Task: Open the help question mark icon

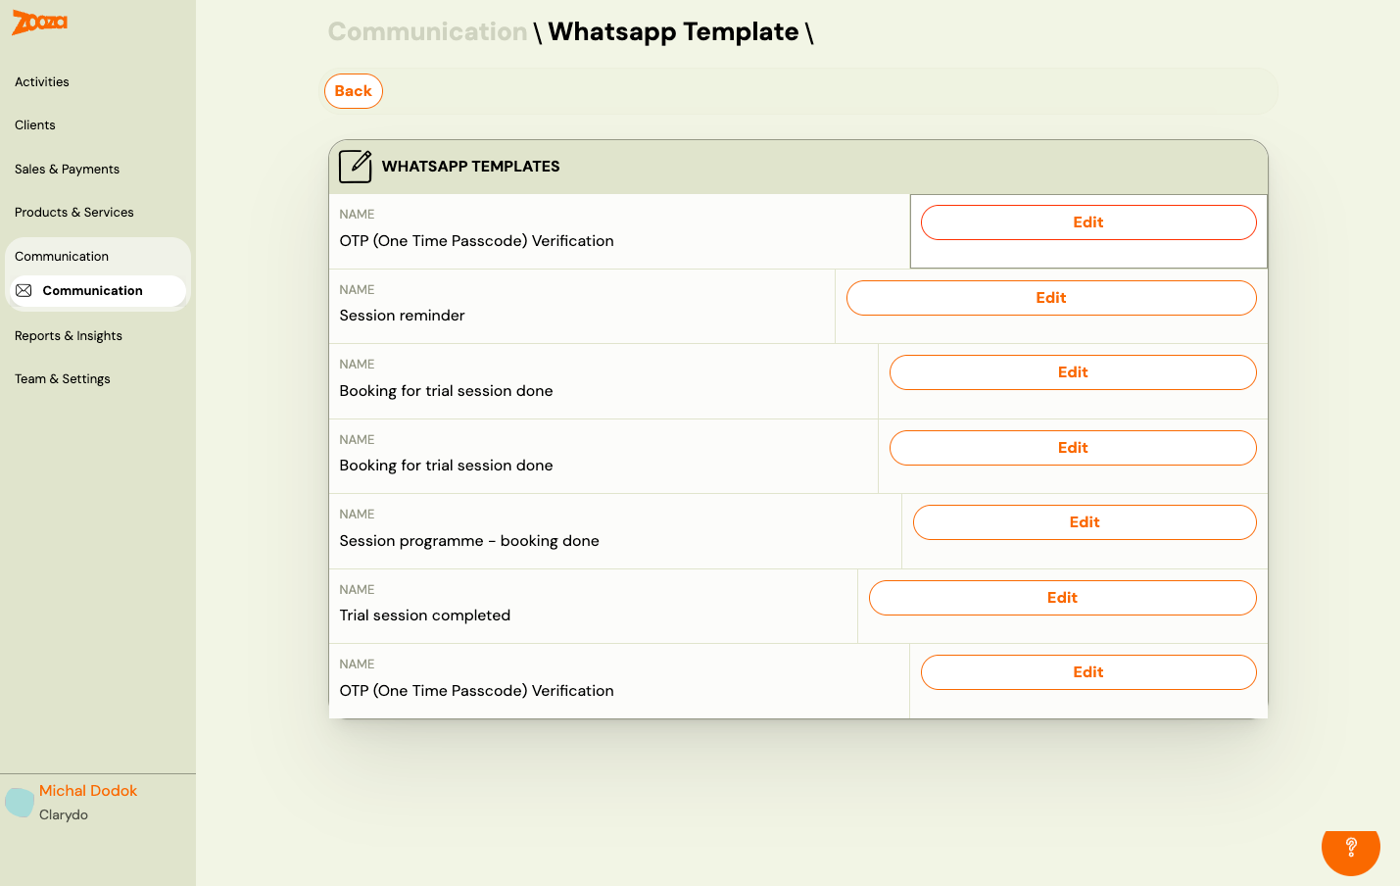Action: point(1350,851)
